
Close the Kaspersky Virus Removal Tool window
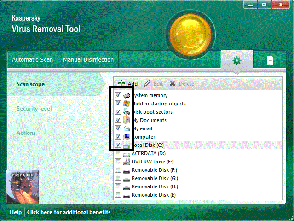[x=281, y=5]
